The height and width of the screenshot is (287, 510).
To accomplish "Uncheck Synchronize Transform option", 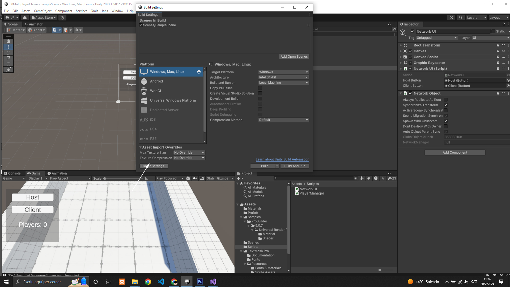I will pos(446,105).
